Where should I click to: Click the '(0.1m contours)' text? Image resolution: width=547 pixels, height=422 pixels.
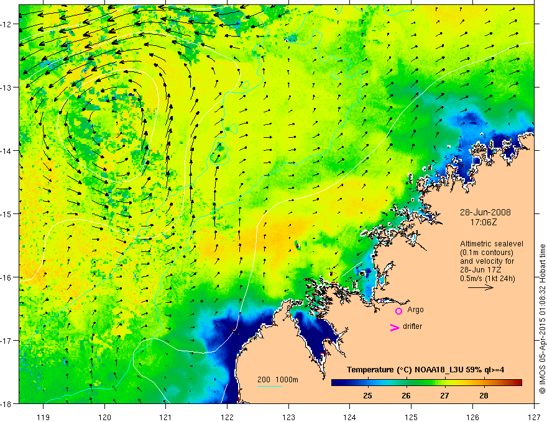pyautogui.click(x=487, y=253)
